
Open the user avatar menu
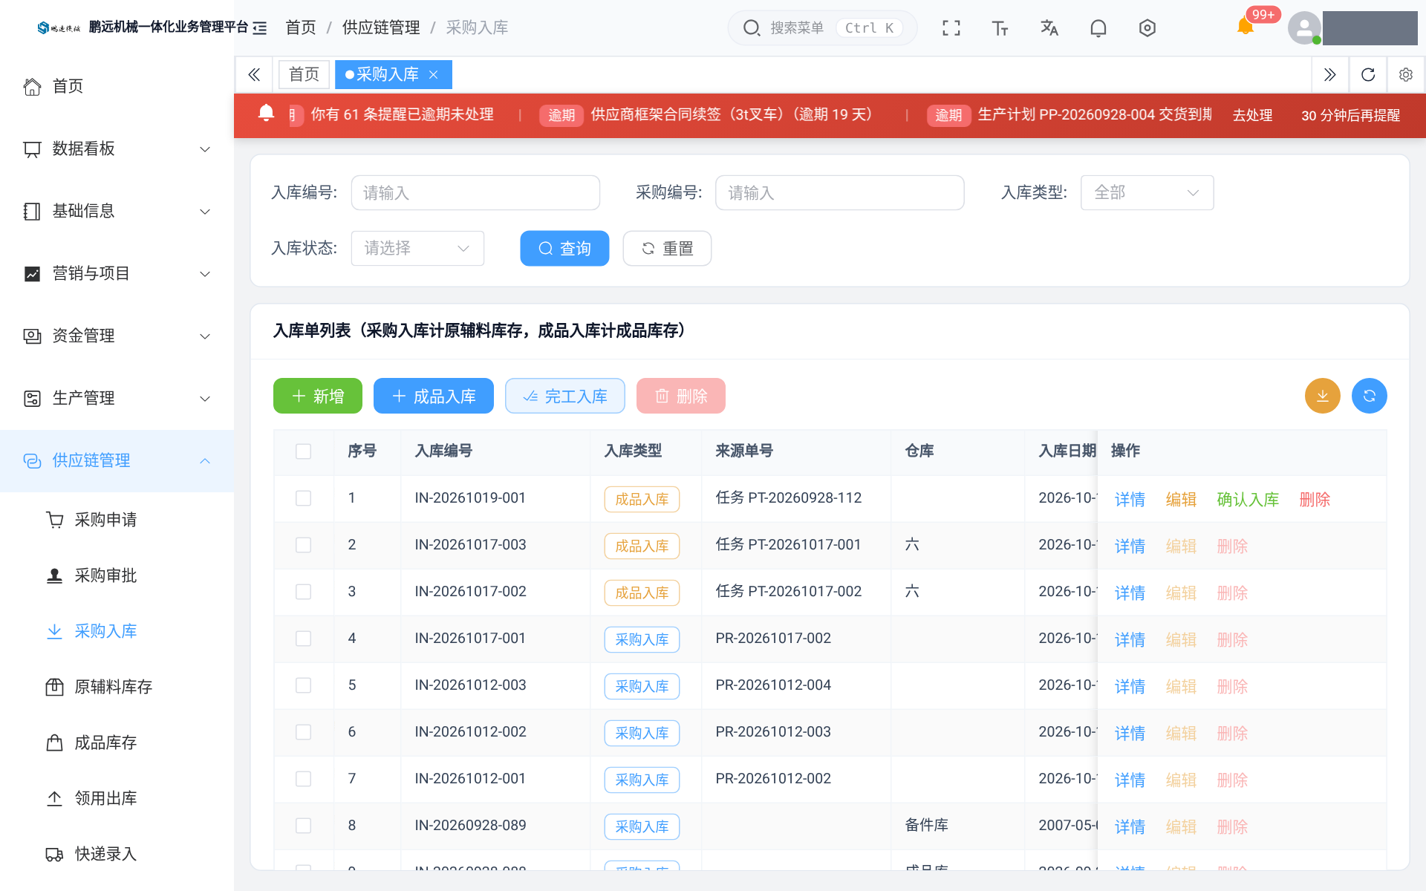click(1305, 28)
